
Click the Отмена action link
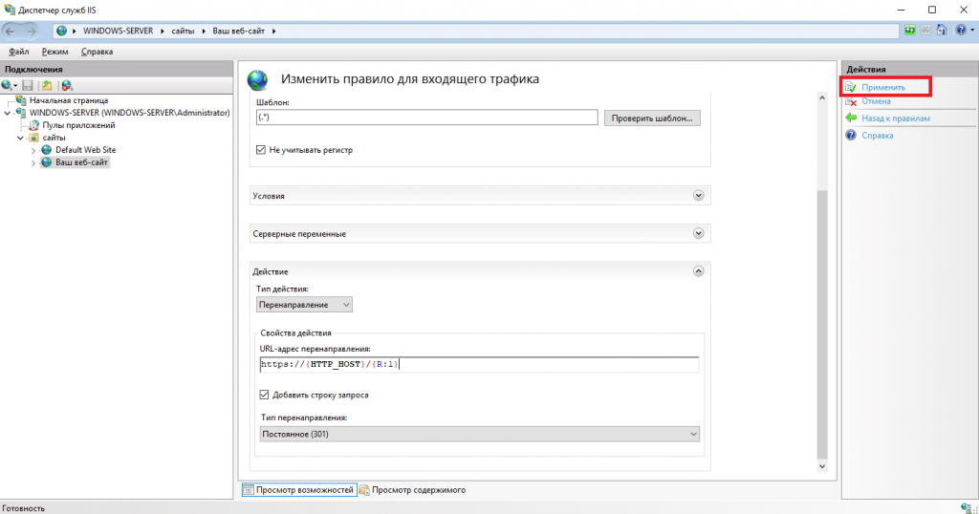pos(876,101)
